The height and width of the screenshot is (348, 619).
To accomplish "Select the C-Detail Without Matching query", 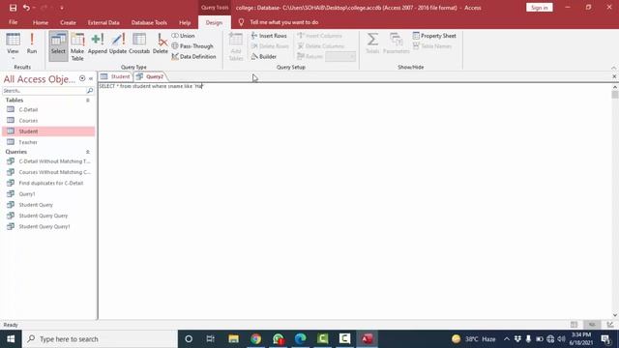I will pyautogui.click(x=48, y=161).
